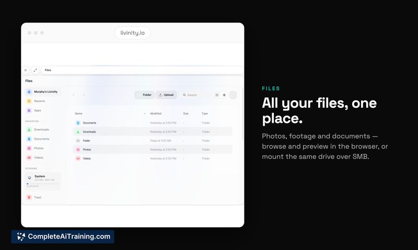This screenshot has width=418, height=250.
Task: Sort files by Type column
Action: 205,113
